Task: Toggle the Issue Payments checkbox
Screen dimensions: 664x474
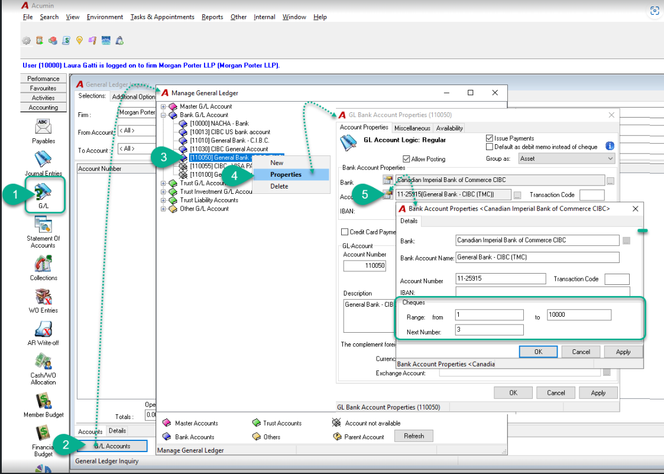Action: 490,138
